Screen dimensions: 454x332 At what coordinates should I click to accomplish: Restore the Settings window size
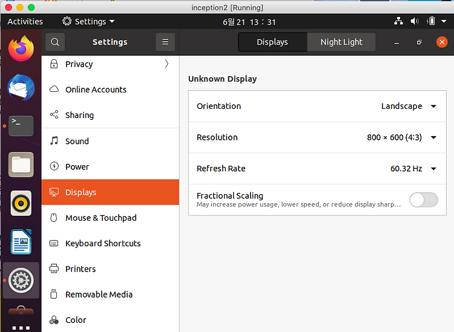tap(419, 42)
